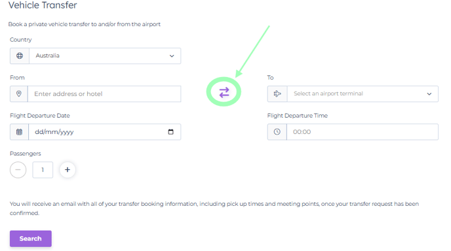This screenshot has width=451, height=251.
Task: Swap From and To locations
Action: pos(224,92)
